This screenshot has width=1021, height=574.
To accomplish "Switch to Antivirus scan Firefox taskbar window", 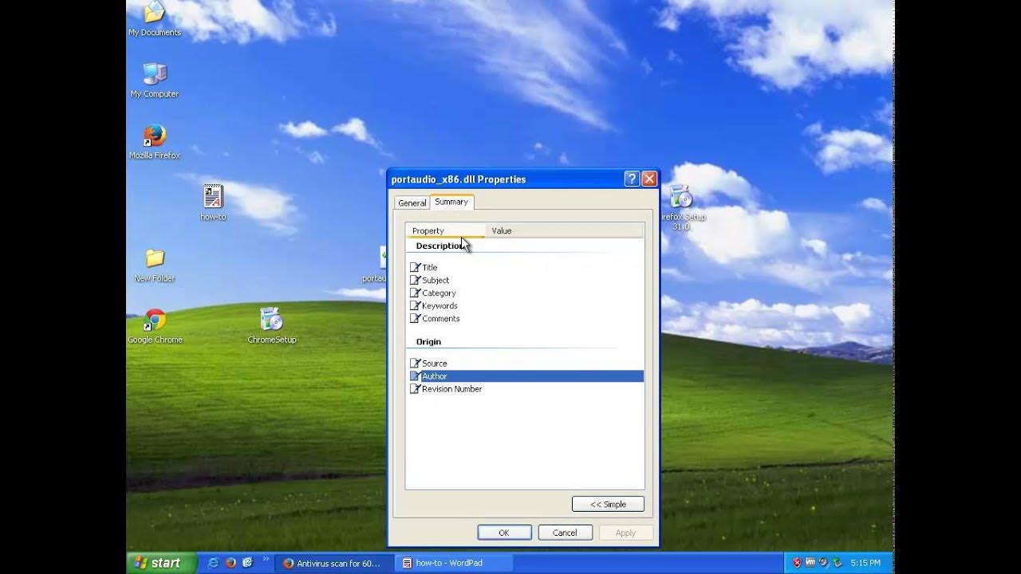I will tap(334, 563).
